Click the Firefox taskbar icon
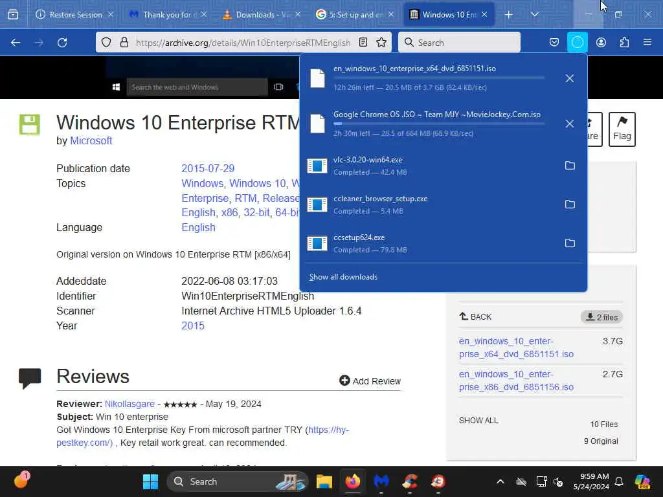The width and height of the screenshot is (663, 497). point(353,481)
